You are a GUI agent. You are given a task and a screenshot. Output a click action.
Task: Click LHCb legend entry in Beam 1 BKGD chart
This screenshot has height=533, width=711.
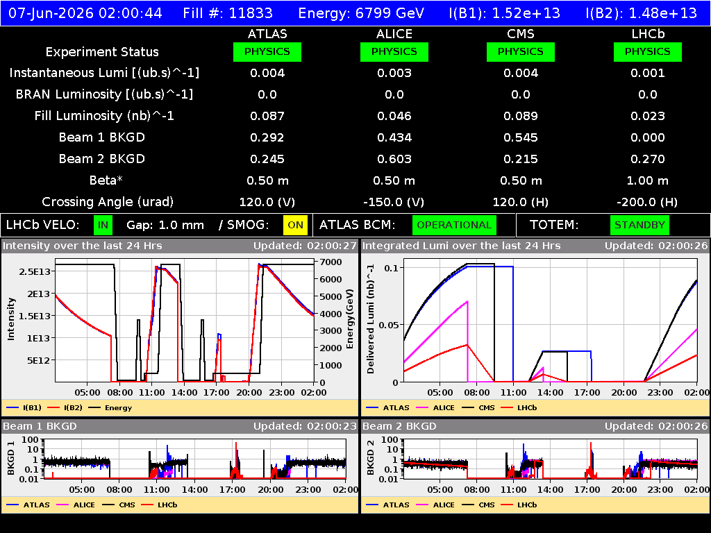click(x=159, y=505)
